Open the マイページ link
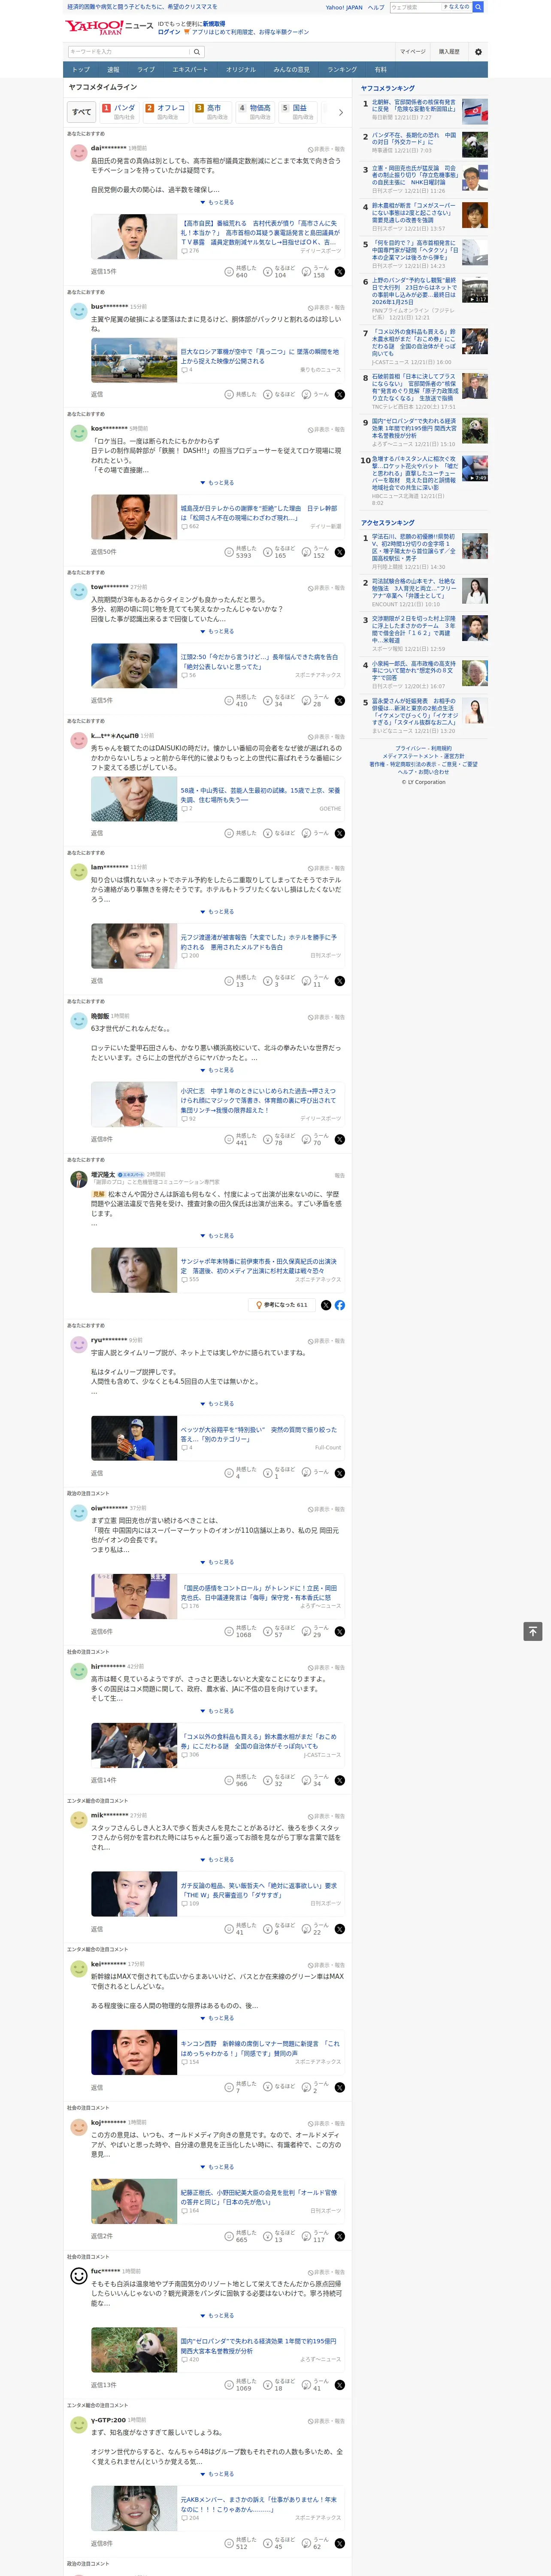This screenshot has width=551, height=2576. point(412,51)
